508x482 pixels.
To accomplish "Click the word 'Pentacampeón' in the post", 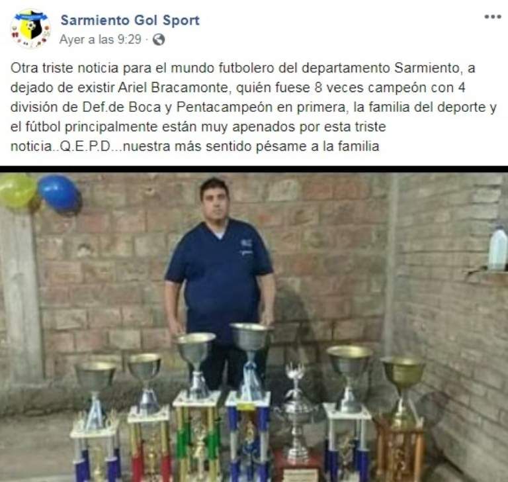I will coord(224,107).
